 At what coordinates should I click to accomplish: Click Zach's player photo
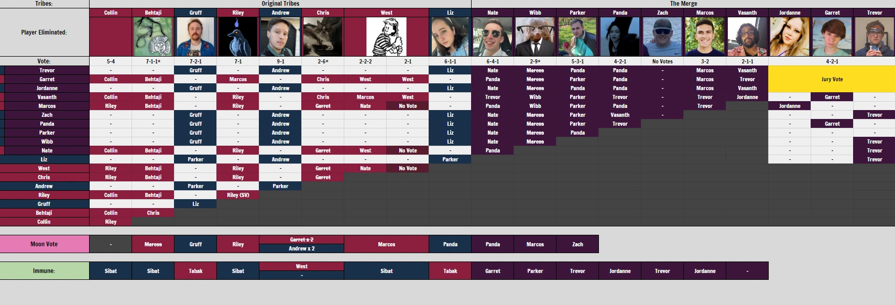[662, 37]
